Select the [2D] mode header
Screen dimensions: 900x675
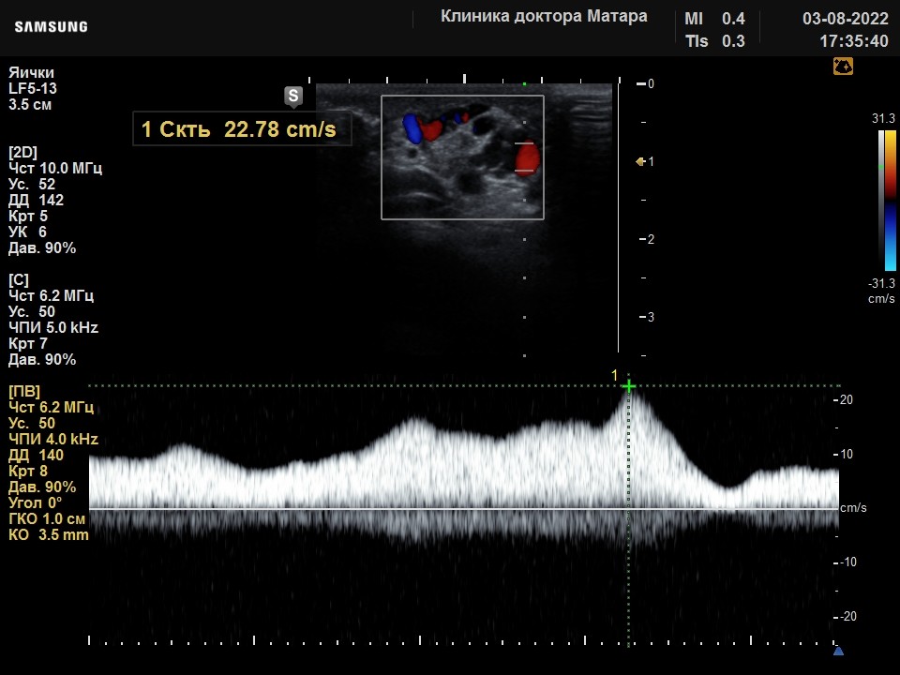[x=22, y=152]
